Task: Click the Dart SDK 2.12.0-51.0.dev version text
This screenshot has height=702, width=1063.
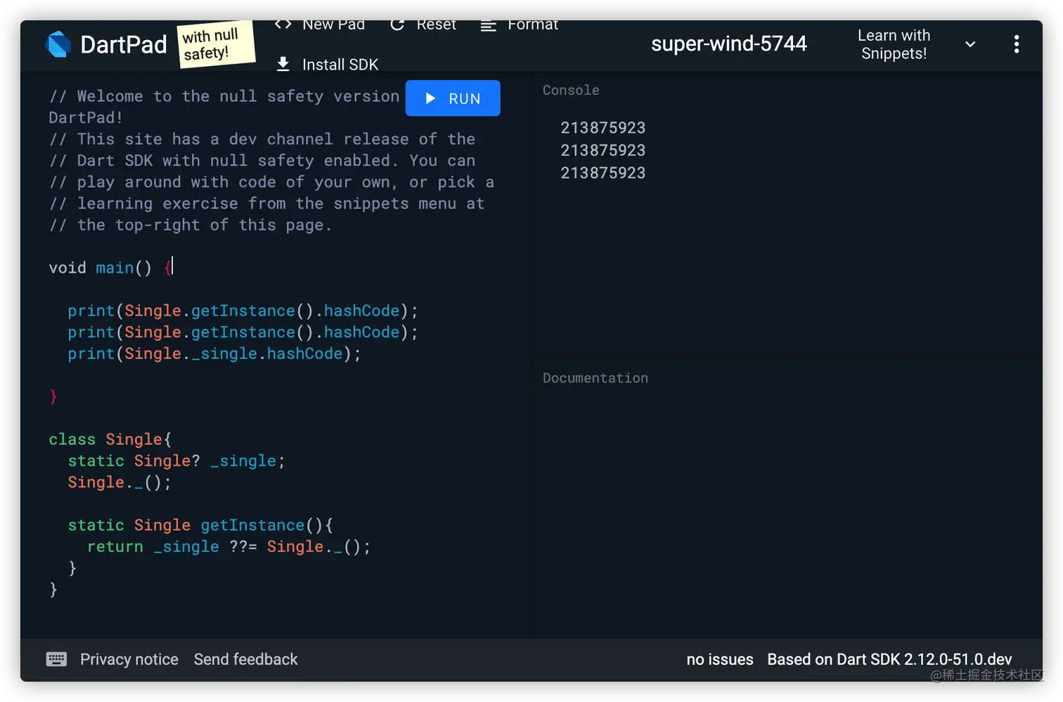Action: 889,659
